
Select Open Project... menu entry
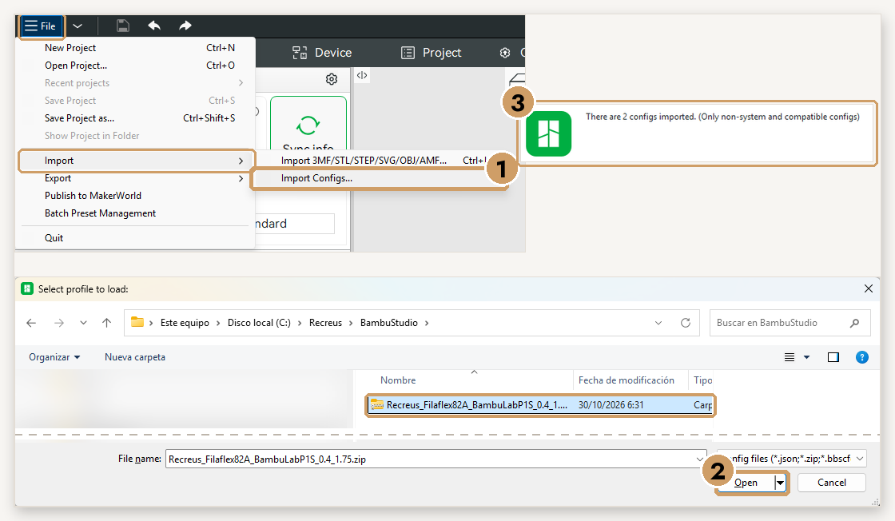tap(137, 66)
